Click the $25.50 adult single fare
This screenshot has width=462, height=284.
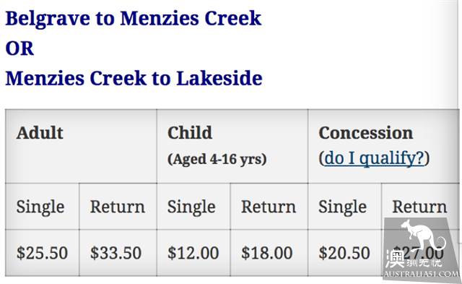point(42,253)
